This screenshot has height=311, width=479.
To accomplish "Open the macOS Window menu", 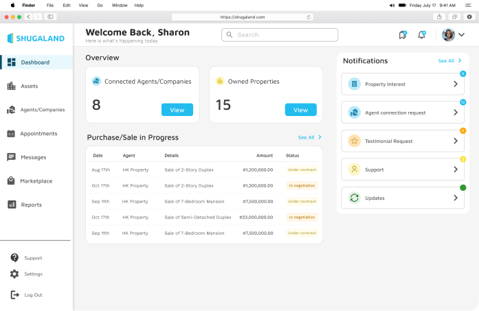I will (119, 5).
